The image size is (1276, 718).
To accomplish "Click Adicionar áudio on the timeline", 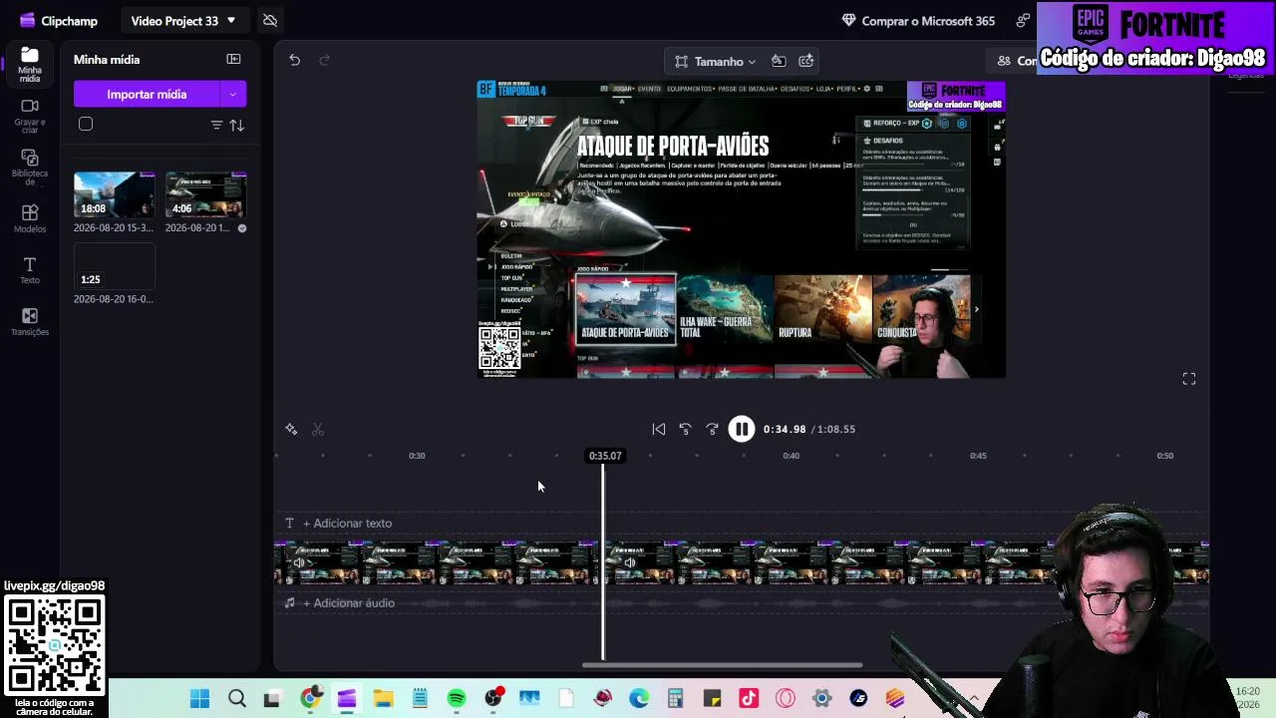I will click(340, 603).
